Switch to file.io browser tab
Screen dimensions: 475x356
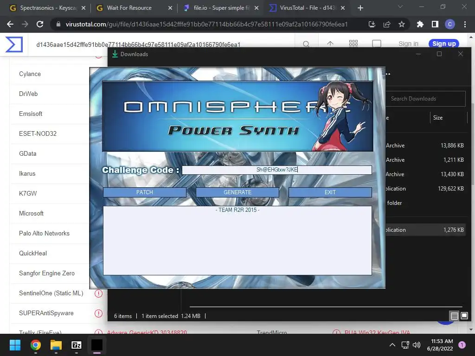point(220,8)
